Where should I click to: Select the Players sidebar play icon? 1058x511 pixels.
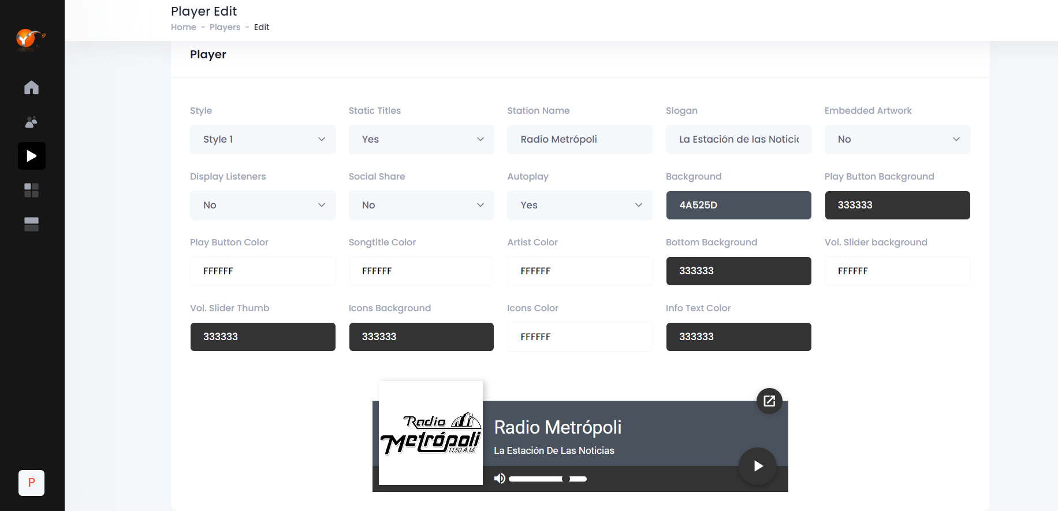click(x=32, y=156)
